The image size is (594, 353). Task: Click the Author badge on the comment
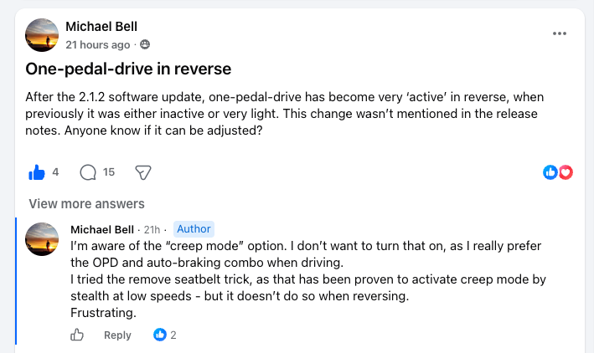pyautogui.click(x=194, y=229)
